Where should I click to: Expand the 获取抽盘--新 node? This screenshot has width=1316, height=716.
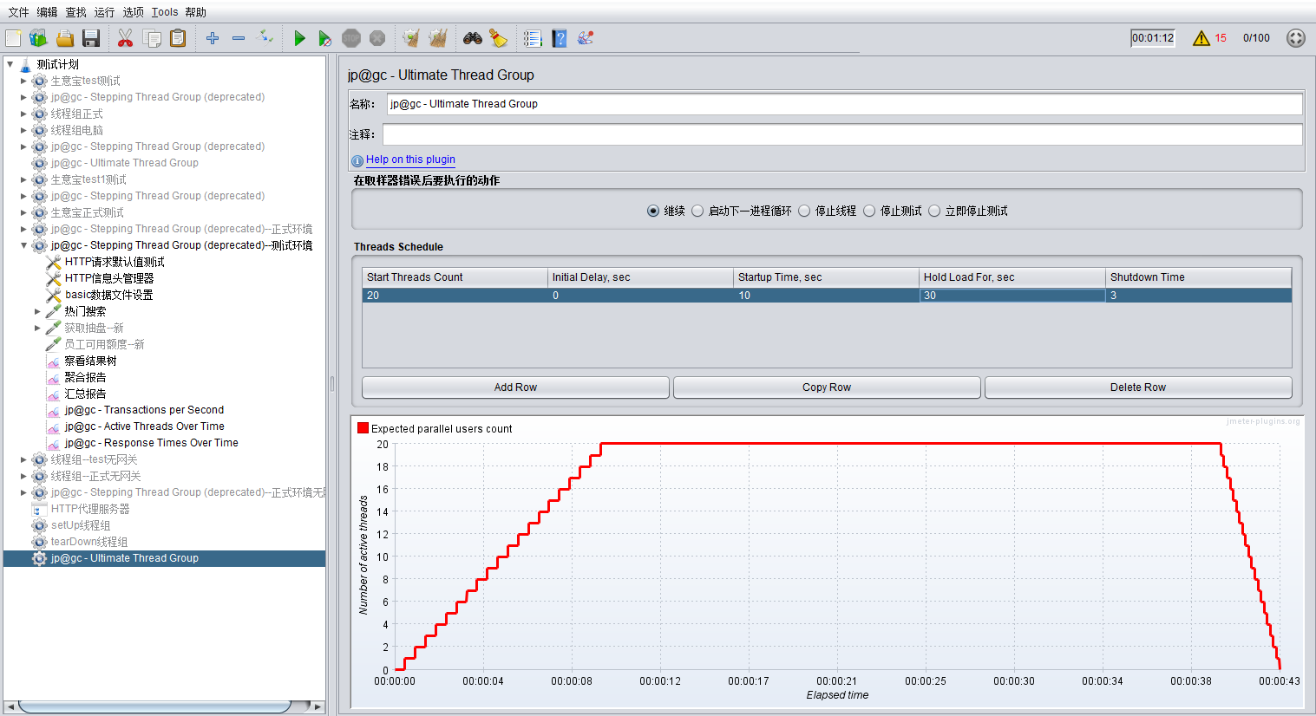pos(37,328)
